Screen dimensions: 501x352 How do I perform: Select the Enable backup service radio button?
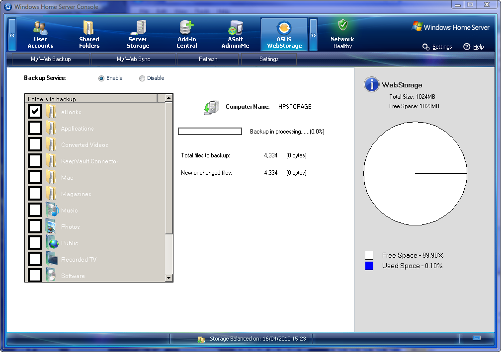tap(101, 78)
